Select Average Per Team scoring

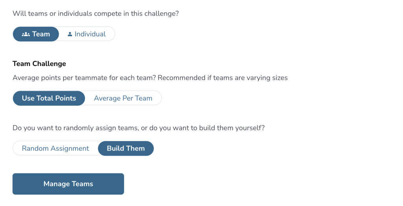[123, 98]
